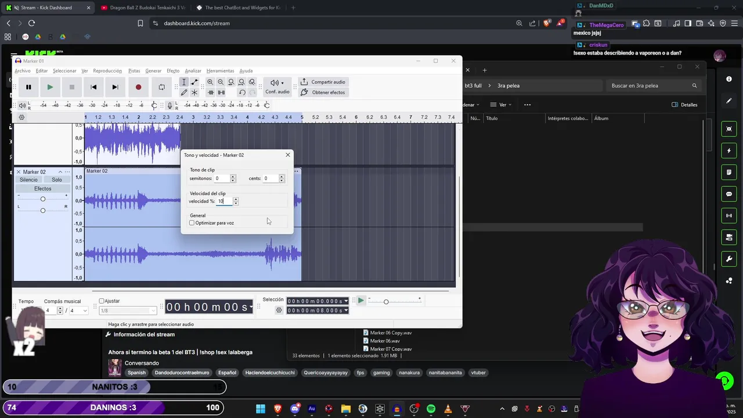Click Detalles in file explorer
Screen dimensions: 743x418
(685, 105)
